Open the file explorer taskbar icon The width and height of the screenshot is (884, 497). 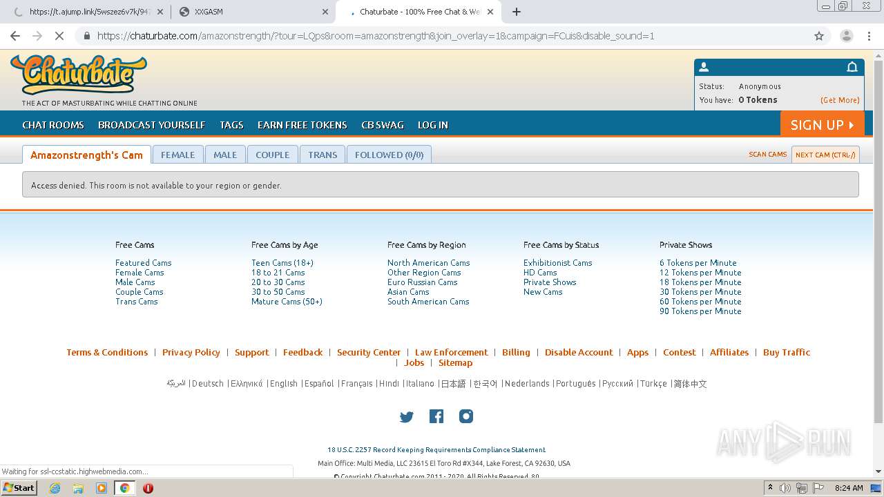pos(78,488)
